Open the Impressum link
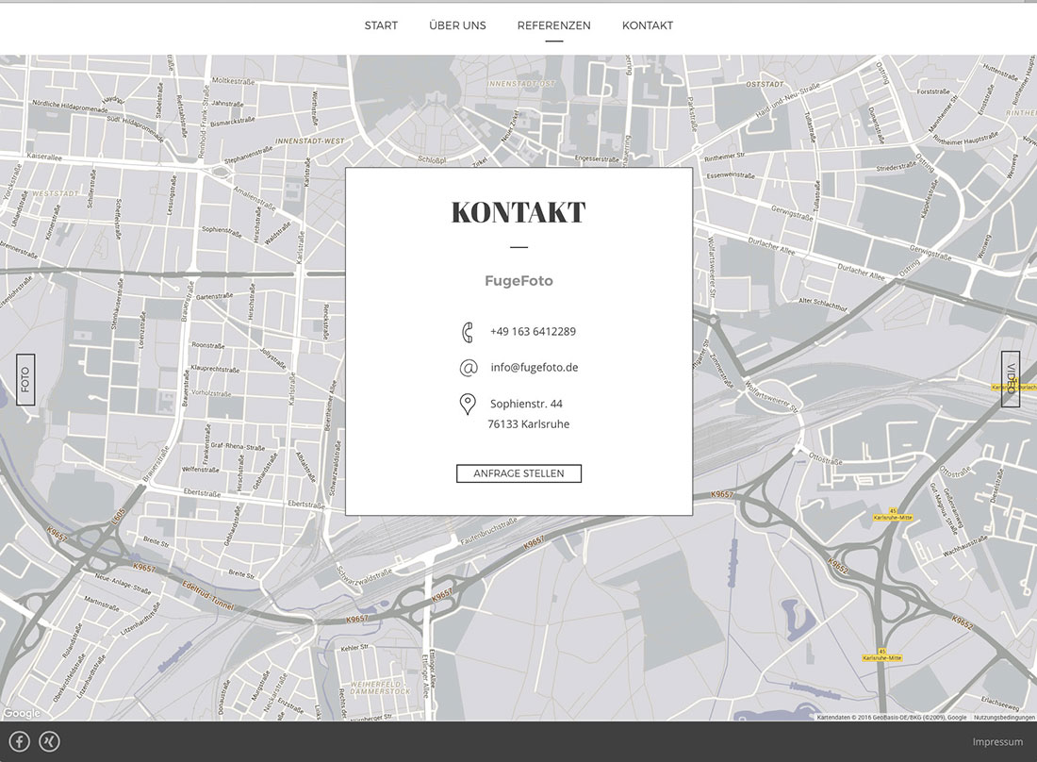The image size is (1037, 762). click(997, 742)
